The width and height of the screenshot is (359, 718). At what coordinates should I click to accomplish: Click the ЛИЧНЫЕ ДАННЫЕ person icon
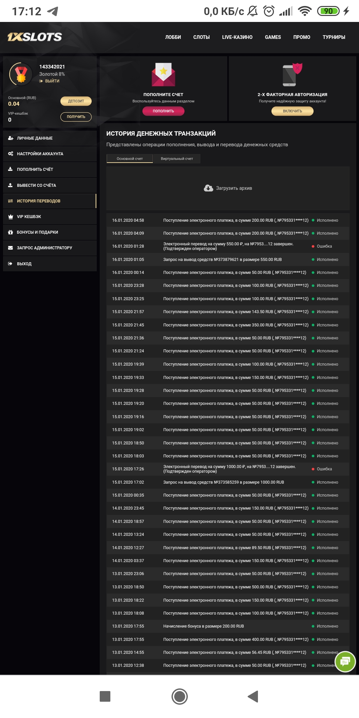coord(11,138)
